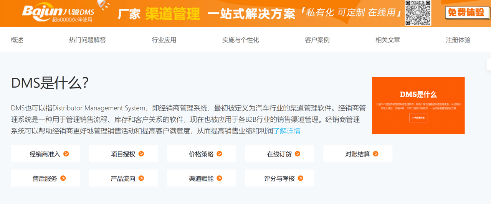Follow the 了解详情 link

point(287,131)
